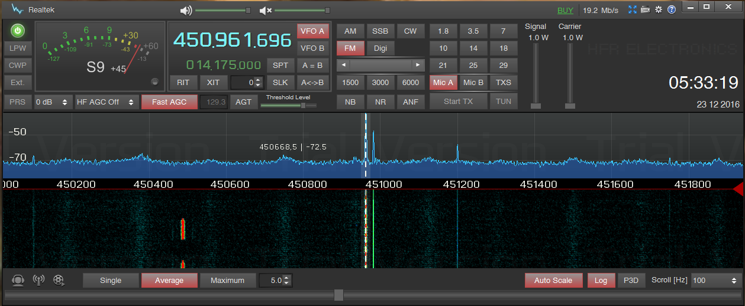Open the 0 dB attenuation dropdown

[x=53, y=102]
